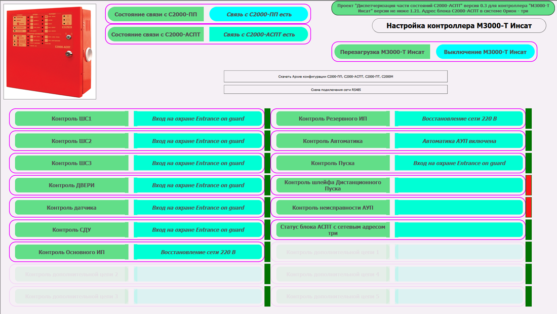Select the Контроль ШС1 label
557x314 pixels.
click(x=71, y=119)
